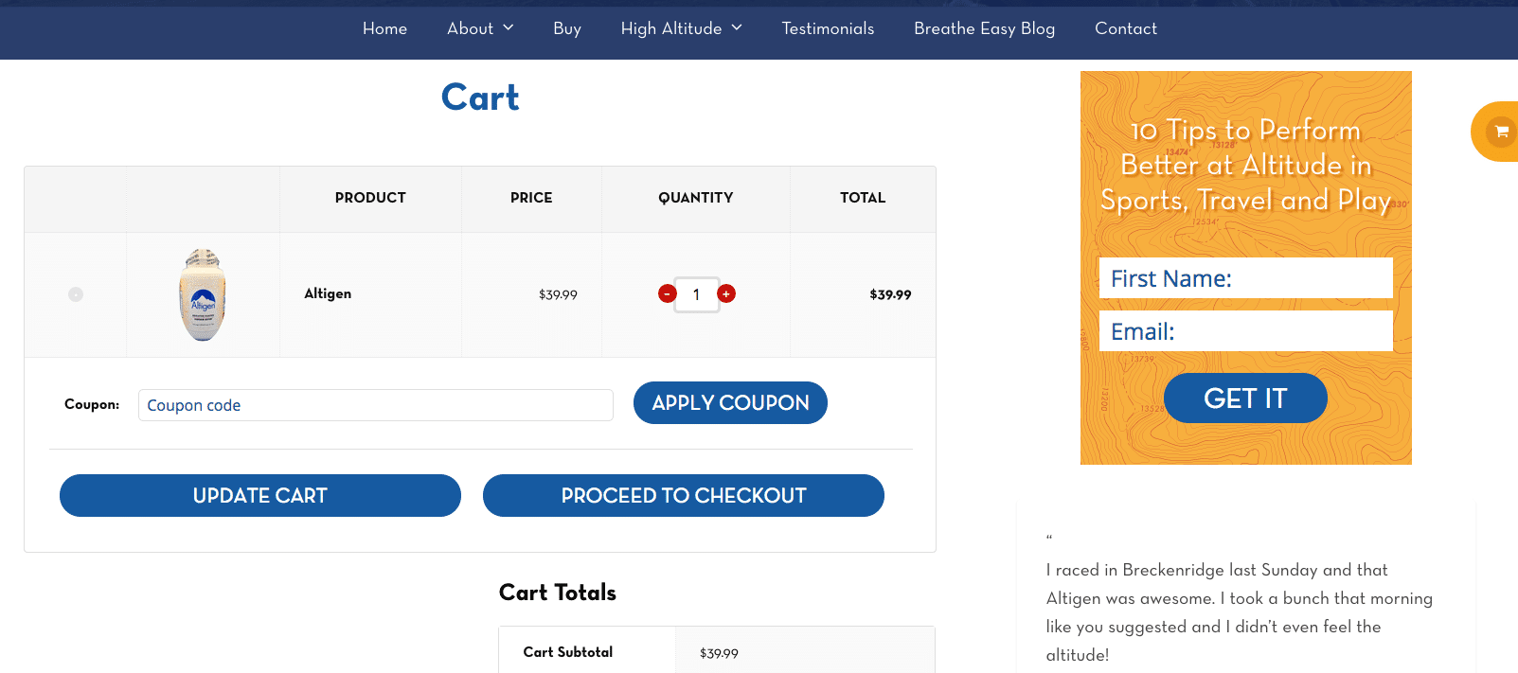The image size is (1518, 673).
Task: Focus the Email field
Action: click(x=1246, y=331)
